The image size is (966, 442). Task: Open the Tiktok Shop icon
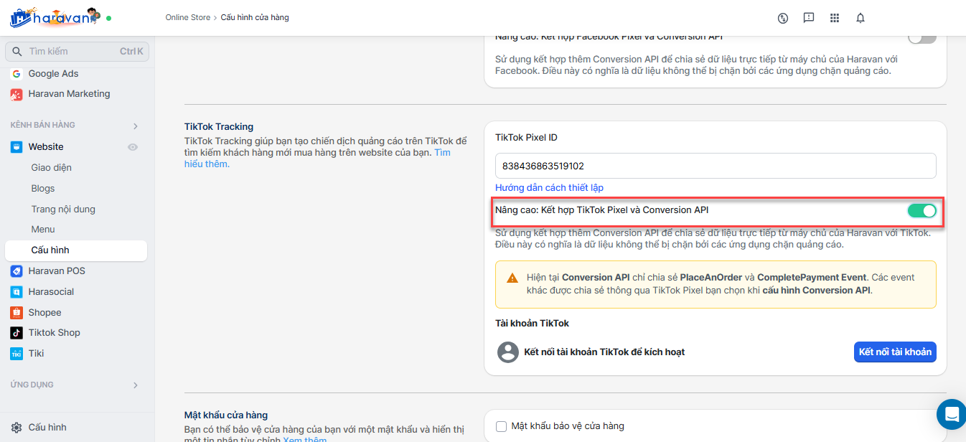(17, 333)
